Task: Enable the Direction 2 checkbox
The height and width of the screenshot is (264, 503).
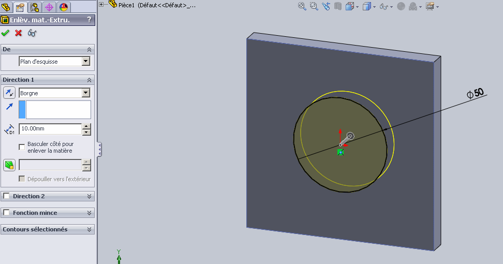Action: point(6,196)
